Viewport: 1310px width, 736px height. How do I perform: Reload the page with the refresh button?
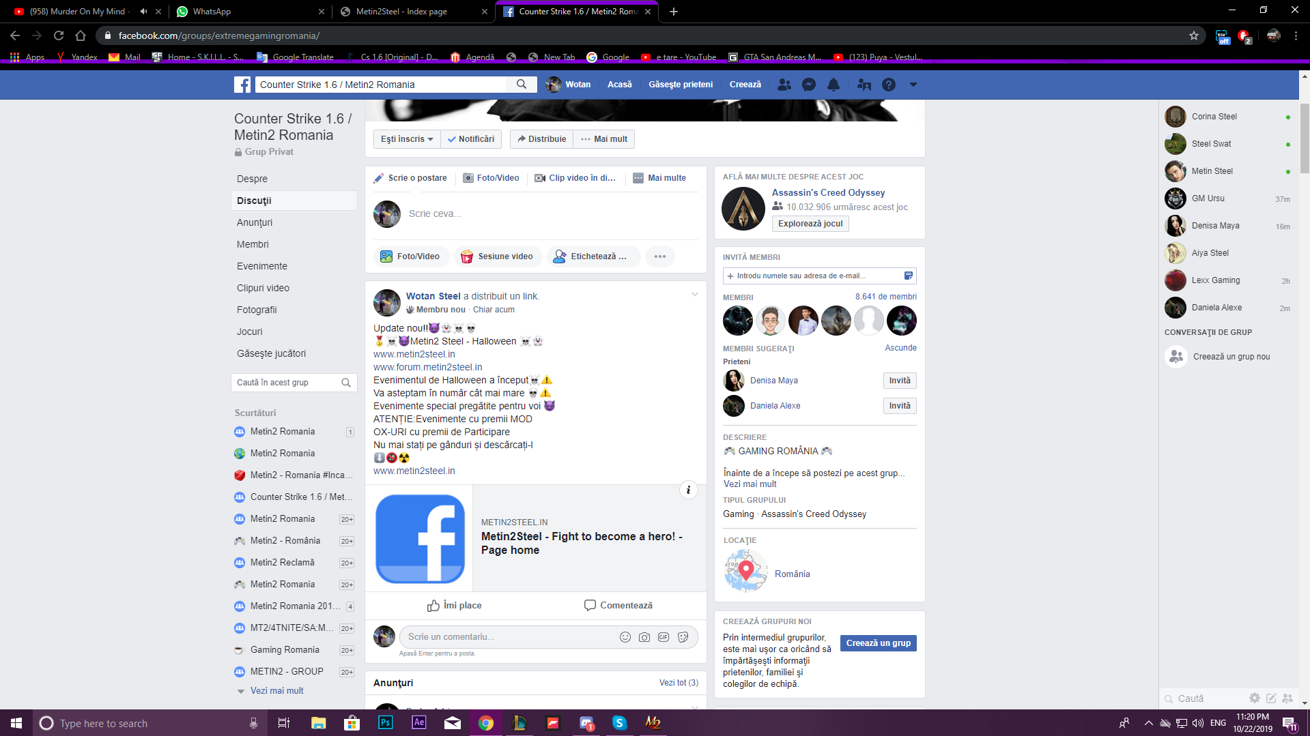pyautogui.click(x=59, y=35)
